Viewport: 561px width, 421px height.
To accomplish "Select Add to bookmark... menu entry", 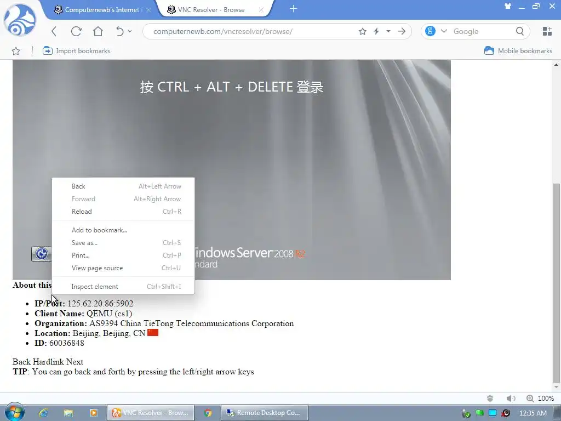I will (x=123, y=230).
